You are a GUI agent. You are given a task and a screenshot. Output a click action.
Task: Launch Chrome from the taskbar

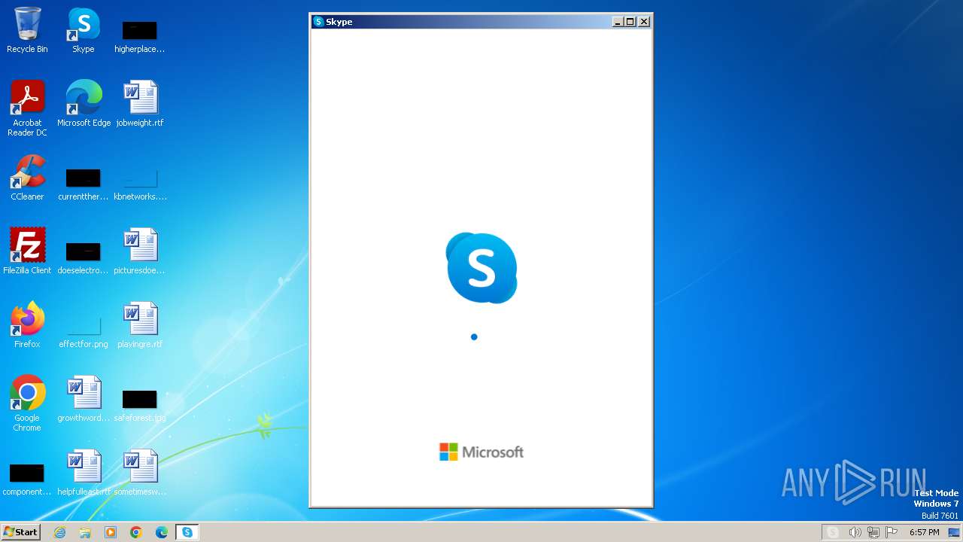point(136,532)
